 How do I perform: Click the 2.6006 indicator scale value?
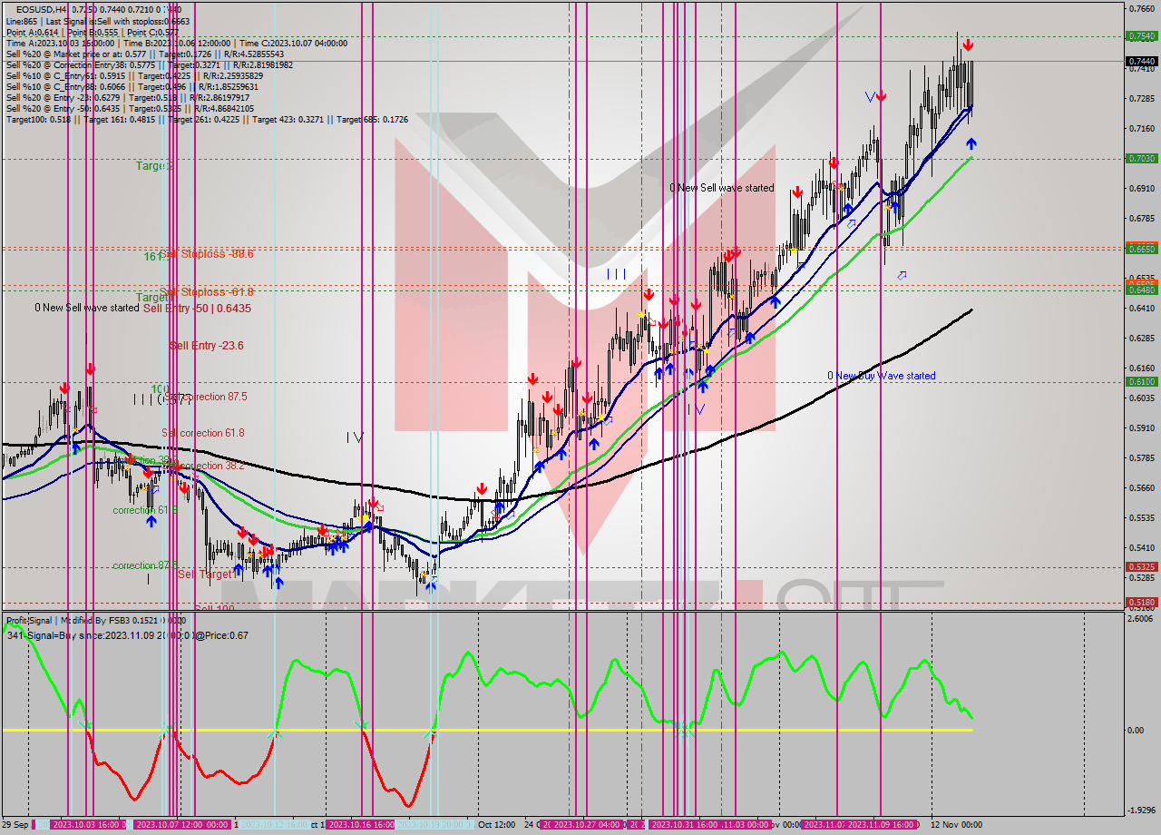(x=1141, y=618)
